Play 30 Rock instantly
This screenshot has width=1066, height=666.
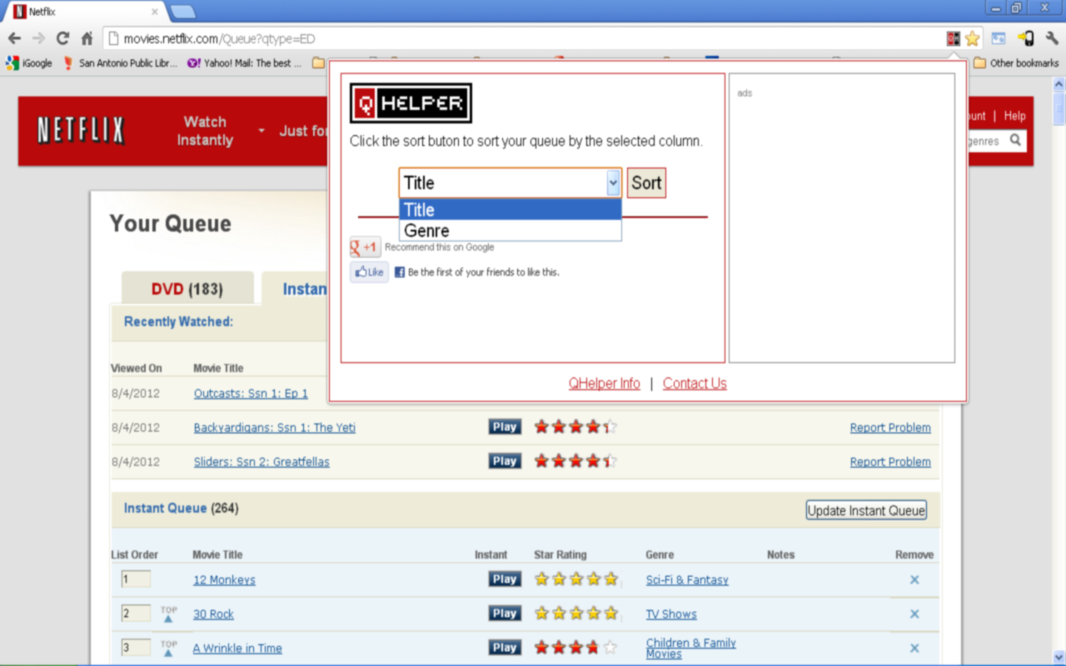coord(505,614)
